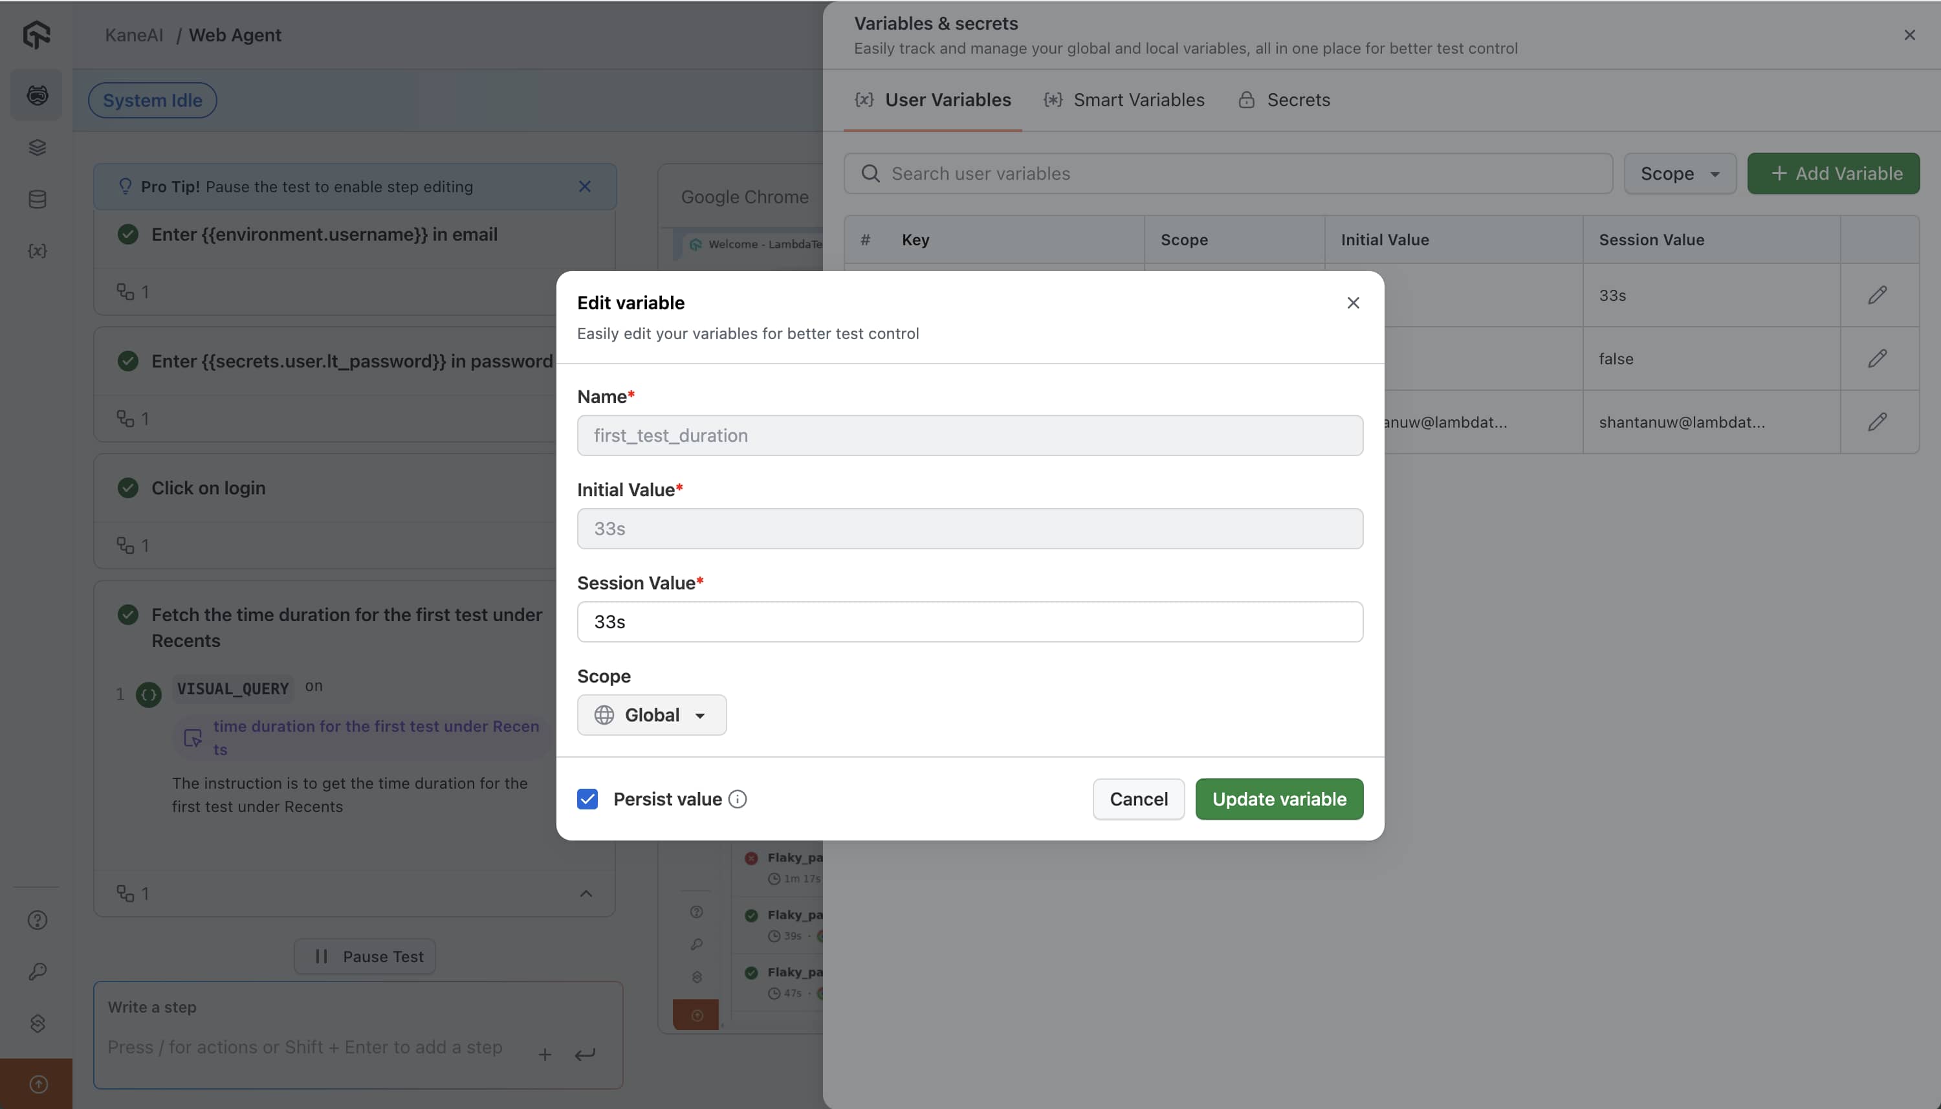Image resolution: width=1941 pixels, height=1109 pixels.
Task: Click Cancel in the Edit variable dialog
Action: click(x=1137, y=799)
